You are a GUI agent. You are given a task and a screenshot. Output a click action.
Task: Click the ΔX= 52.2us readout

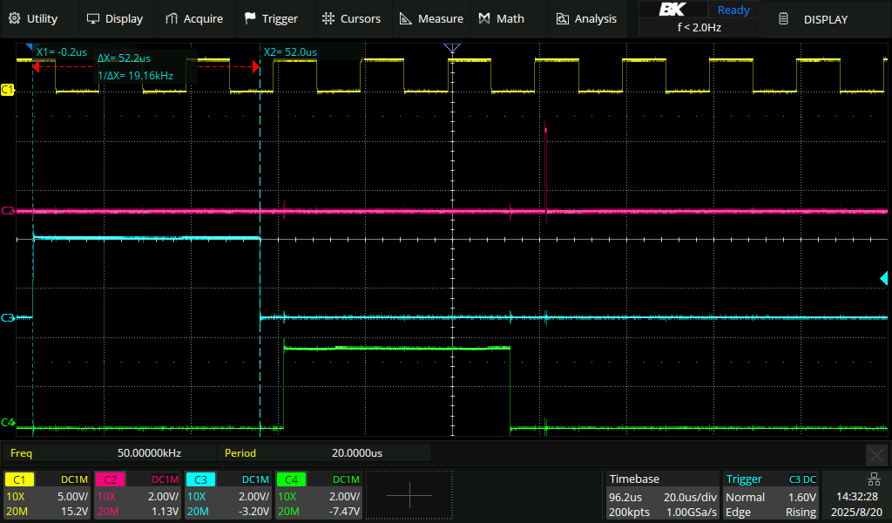(124, 58)
